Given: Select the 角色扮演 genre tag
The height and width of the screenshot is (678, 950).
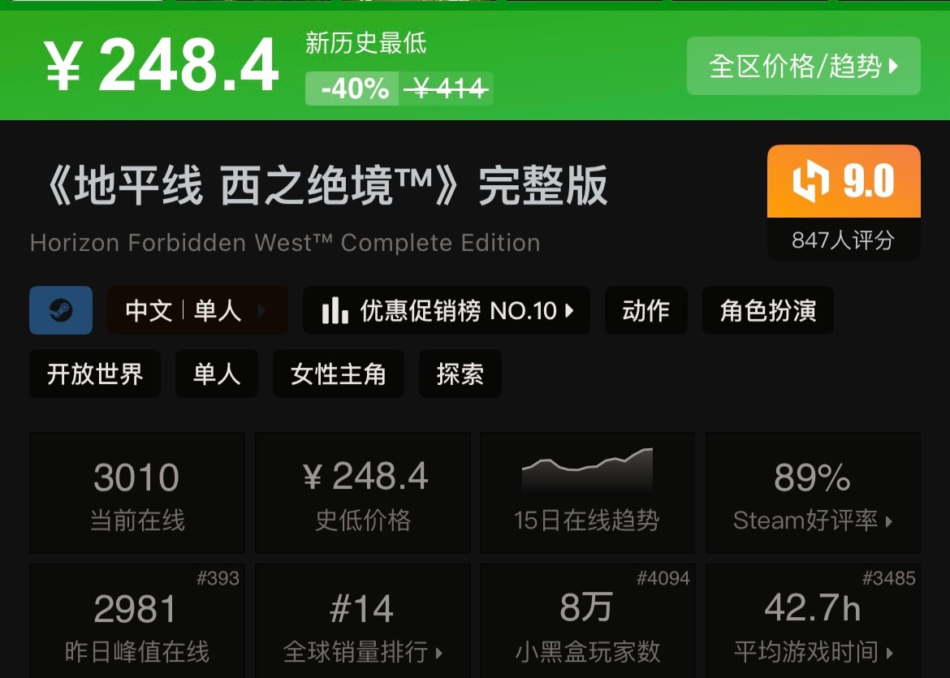Looking at the screenshot, I should click(x=767, y=310).
